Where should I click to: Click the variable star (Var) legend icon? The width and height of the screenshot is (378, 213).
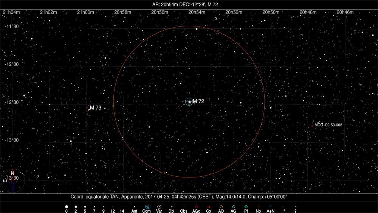[x=159, y=207]
